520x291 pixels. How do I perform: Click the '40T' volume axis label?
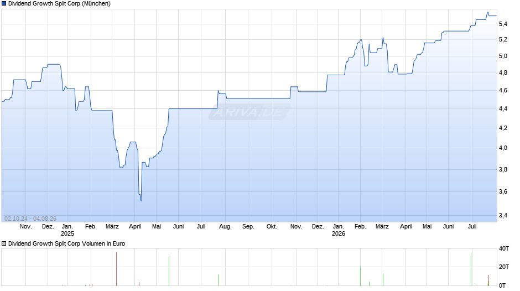pos(504,249)
